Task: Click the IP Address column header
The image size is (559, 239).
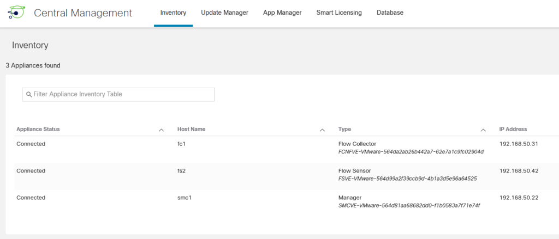Action: pos(513,129)
